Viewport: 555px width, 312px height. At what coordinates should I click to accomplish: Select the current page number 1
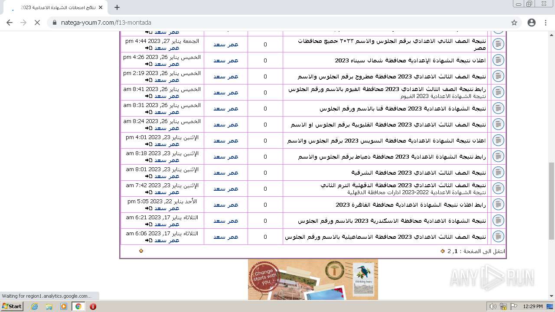point(456,251)
